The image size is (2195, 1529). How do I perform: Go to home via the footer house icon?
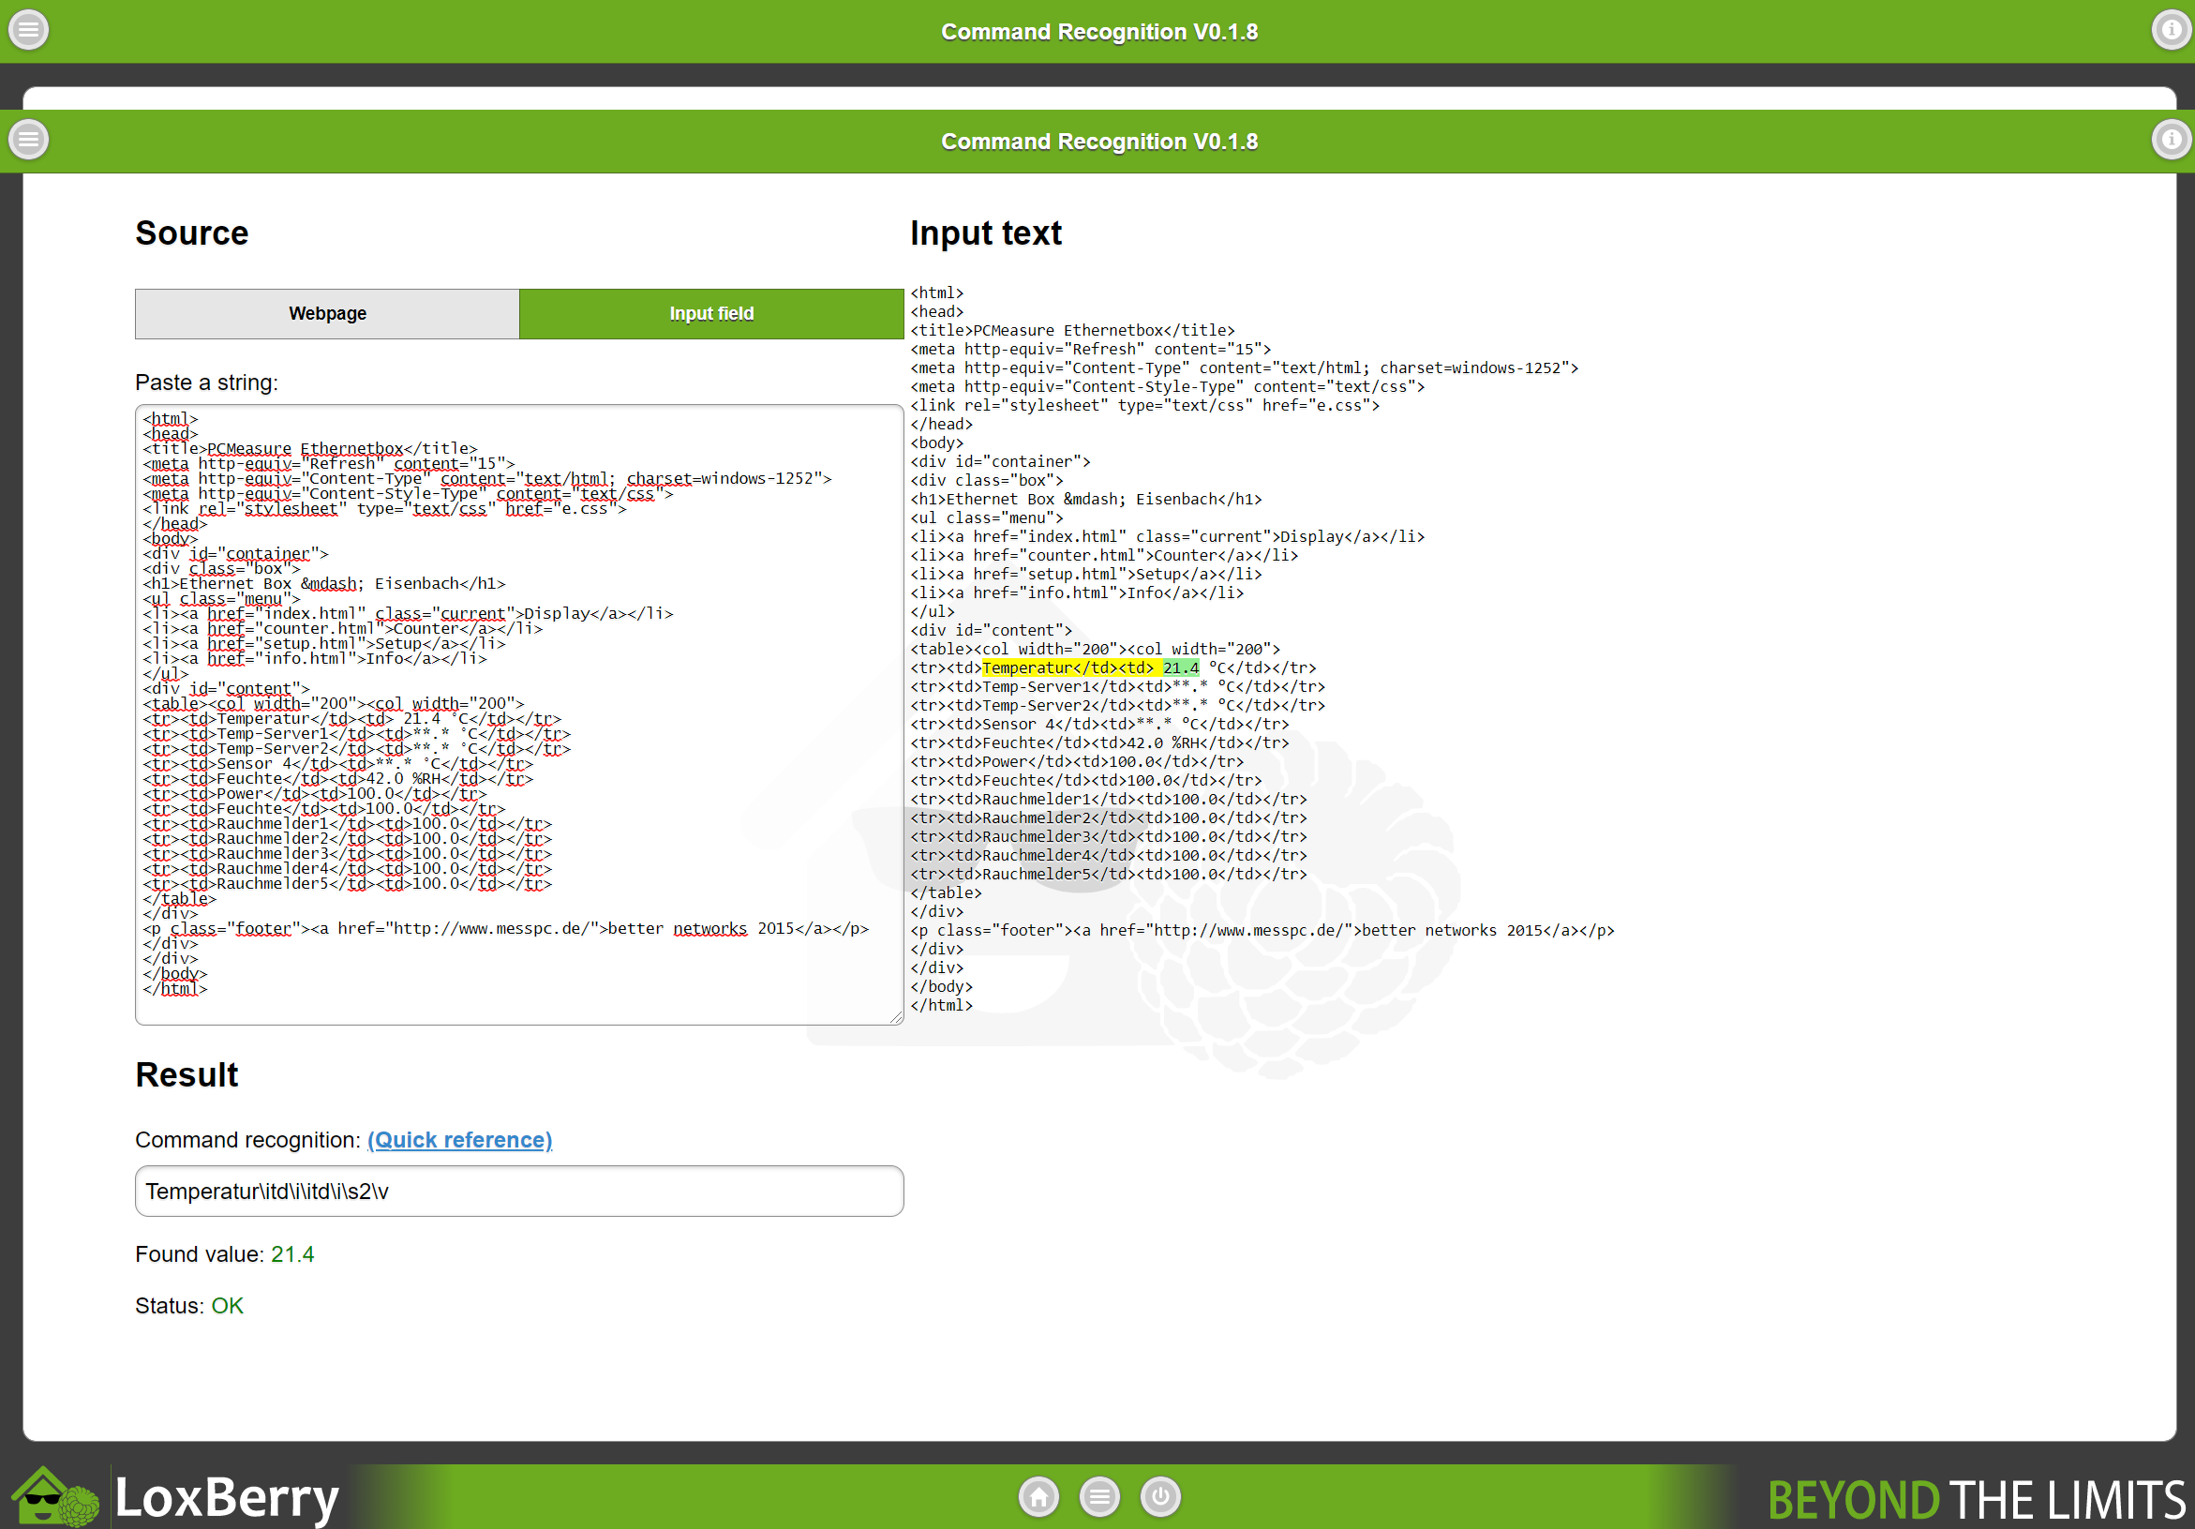[x=1038, y=1496]
